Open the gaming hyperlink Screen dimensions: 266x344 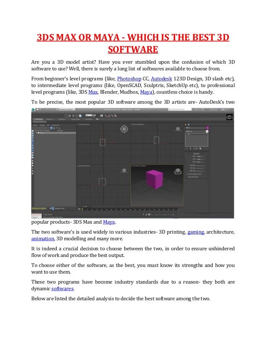(x=196, y=232)
